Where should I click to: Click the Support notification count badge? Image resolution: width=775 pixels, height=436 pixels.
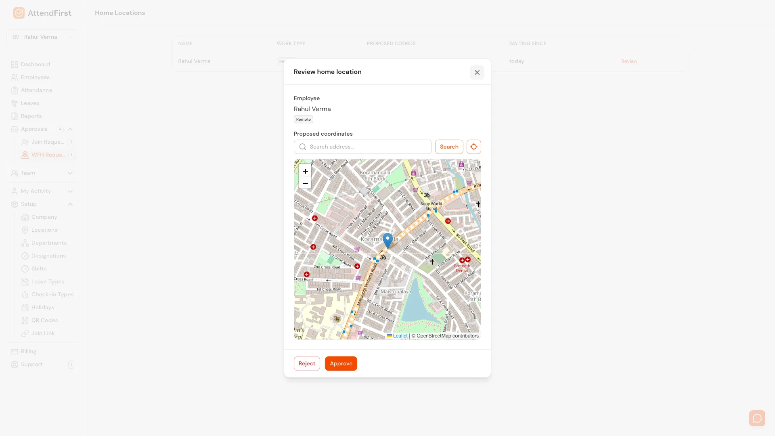tap(71, 365)
